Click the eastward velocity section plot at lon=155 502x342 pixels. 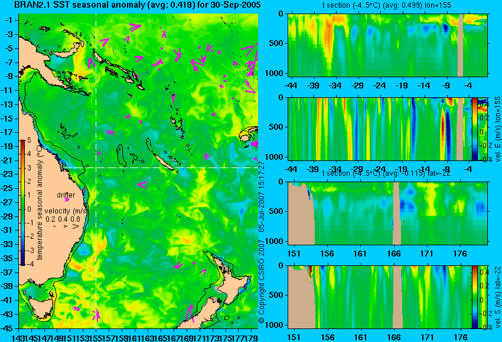(380, 129)
